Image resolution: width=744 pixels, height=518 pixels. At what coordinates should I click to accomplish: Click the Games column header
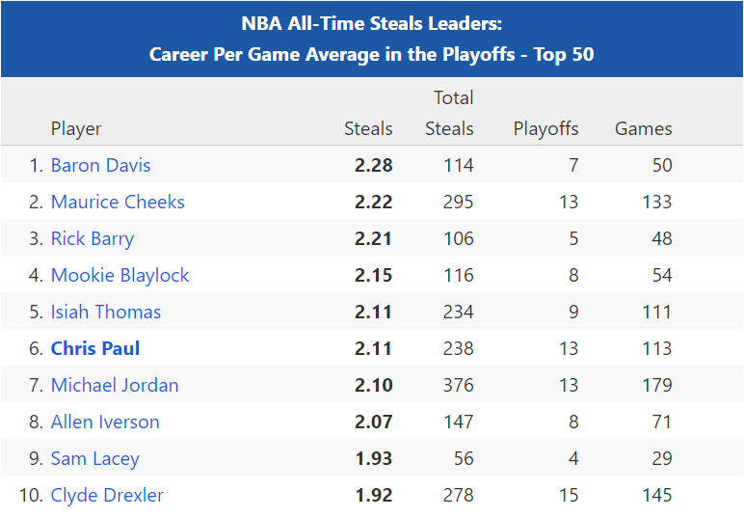coord(643,128)
